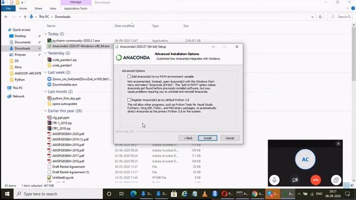Open the File tab in Explorer
356x200 pixels.
point(8,8)
